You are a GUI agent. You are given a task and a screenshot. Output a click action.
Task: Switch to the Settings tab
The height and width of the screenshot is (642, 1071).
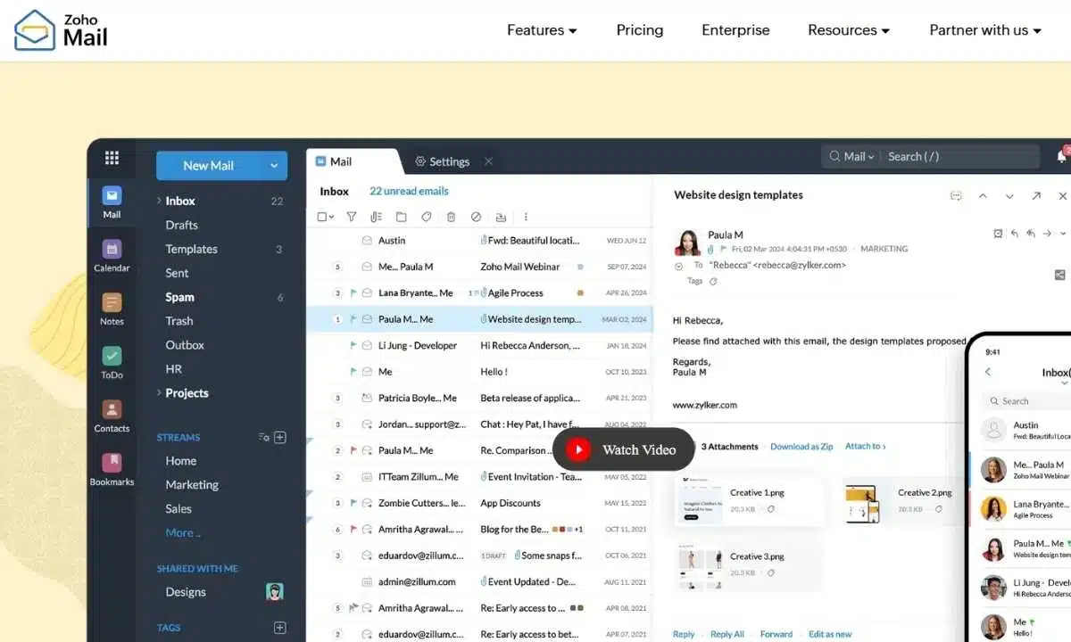(x=443, y=161)
